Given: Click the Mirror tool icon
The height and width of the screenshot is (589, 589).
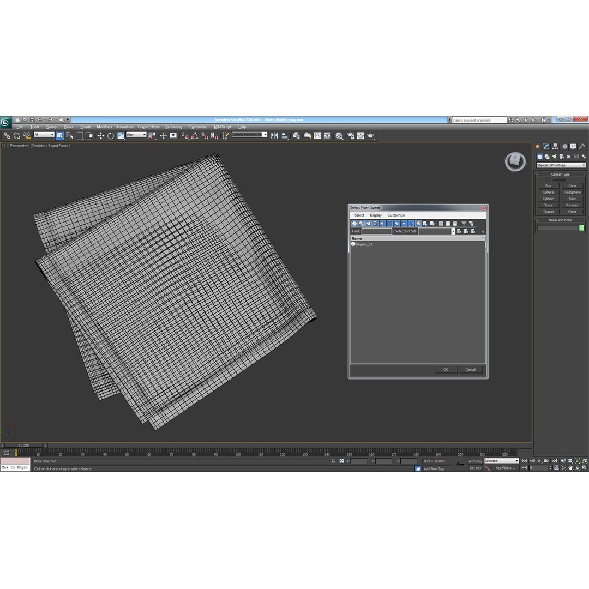Looking at the screenshot, I should [x=274, y=136].
